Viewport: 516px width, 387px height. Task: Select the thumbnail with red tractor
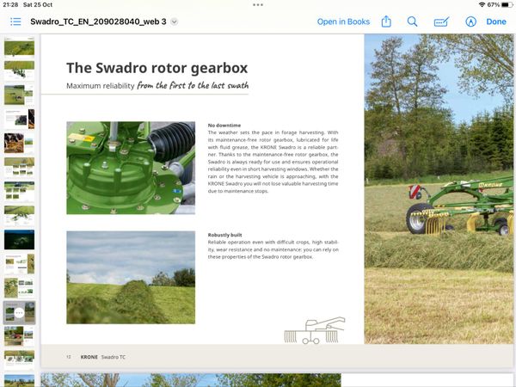pyautogui.click(x=19, y=335)
